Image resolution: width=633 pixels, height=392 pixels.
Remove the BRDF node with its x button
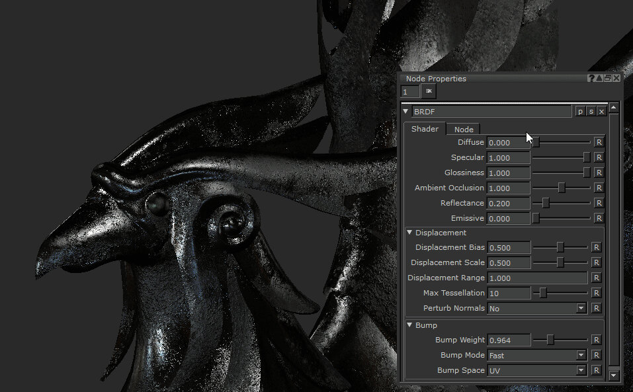[x=603, y=111]
